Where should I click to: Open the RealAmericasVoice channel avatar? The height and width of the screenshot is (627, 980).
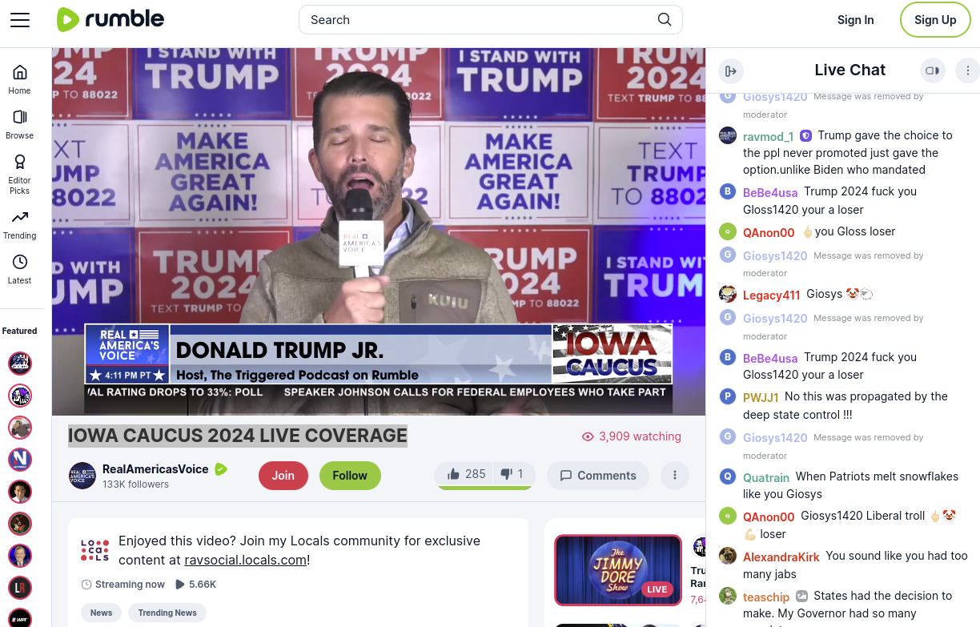(82, 476)
